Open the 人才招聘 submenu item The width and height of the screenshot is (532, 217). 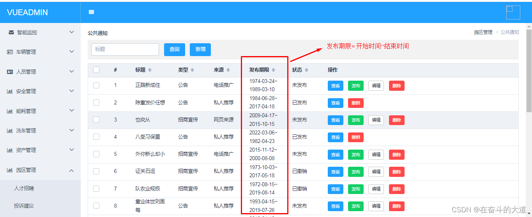(x=24, y=188)
